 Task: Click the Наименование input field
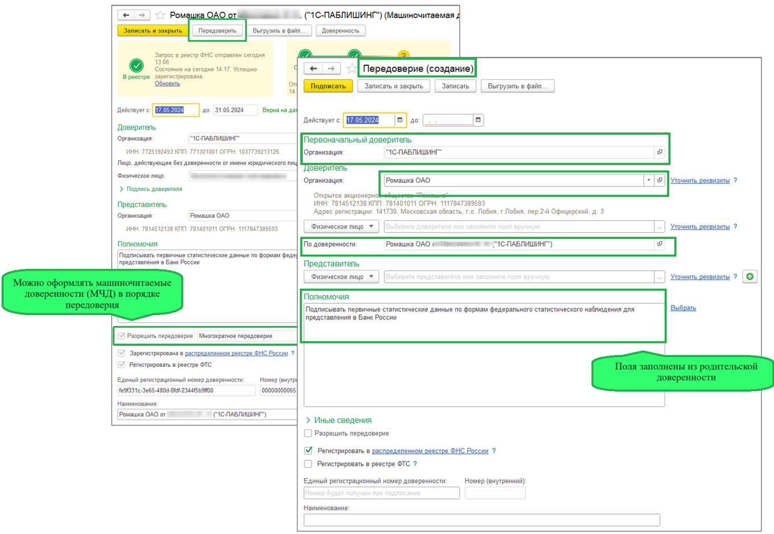point(481,520)
